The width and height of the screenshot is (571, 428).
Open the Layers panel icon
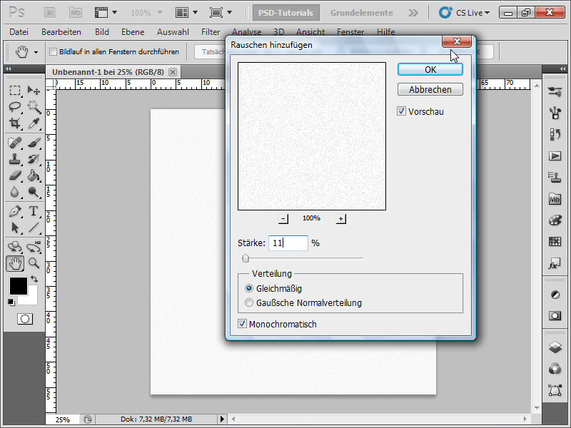555,347
